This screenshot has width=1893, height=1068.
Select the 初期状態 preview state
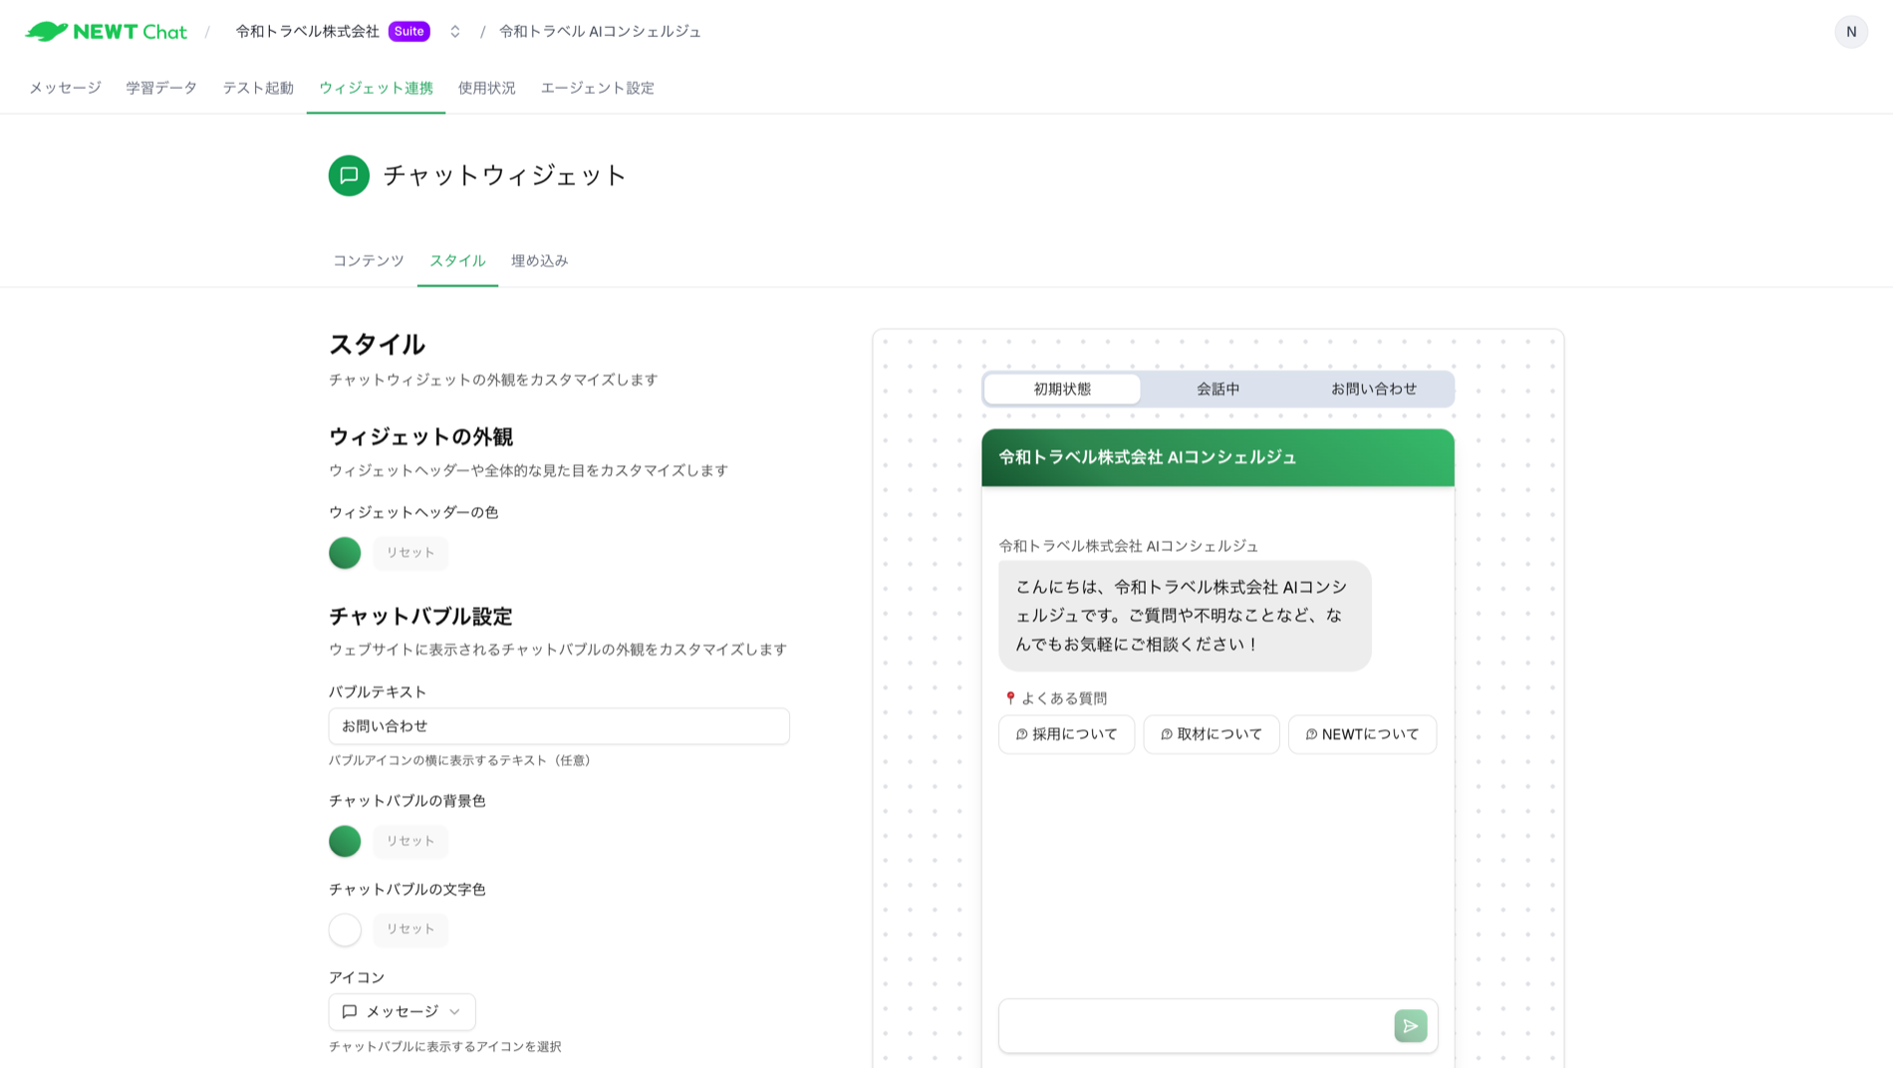(1062, 390)
